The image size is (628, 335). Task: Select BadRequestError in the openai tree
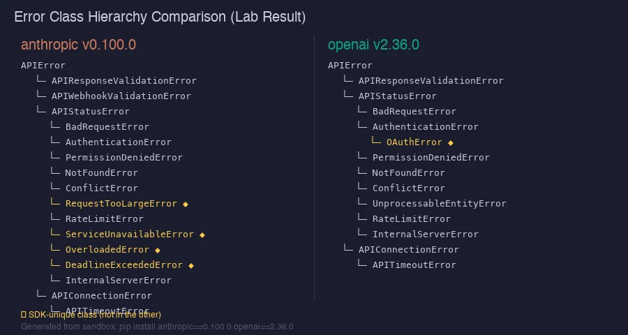414,112
